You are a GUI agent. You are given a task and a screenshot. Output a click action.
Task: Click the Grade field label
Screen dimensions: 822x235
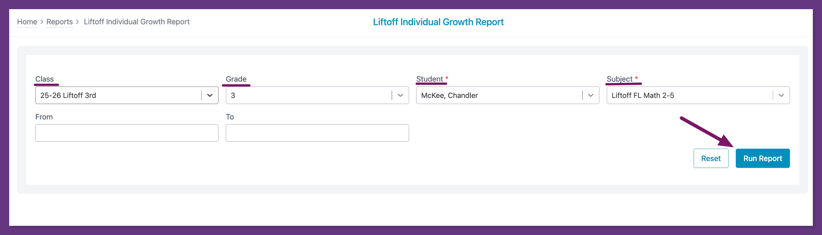(236, 79)
